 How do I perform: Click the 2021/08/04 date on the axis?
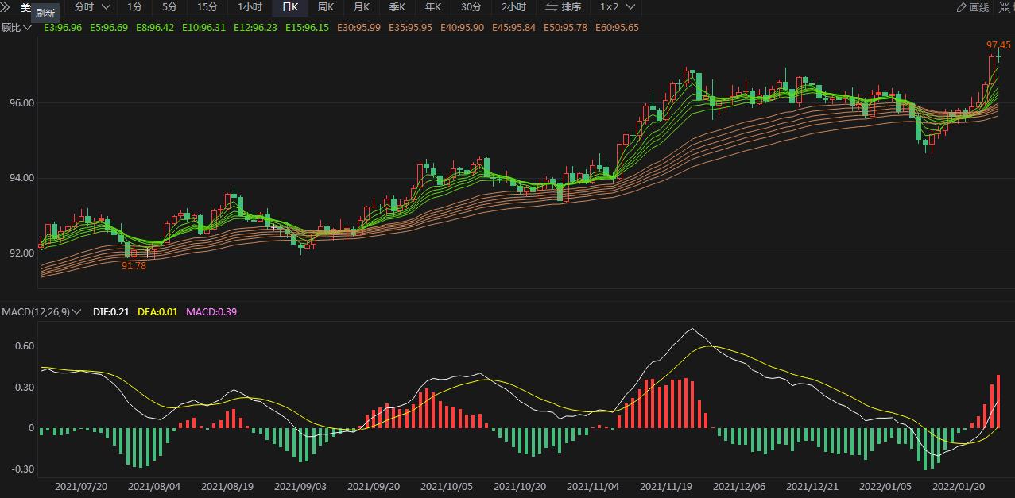[x=154, y=487]
